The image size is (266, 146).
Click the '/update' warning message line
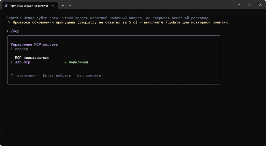(x=118, y=22)
